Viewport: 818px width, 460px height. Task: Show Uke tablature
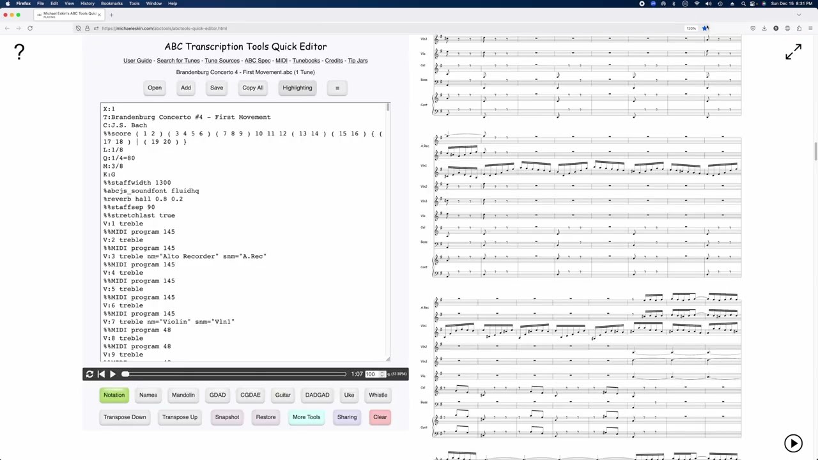pyautogui.click(x=349, y=395)
